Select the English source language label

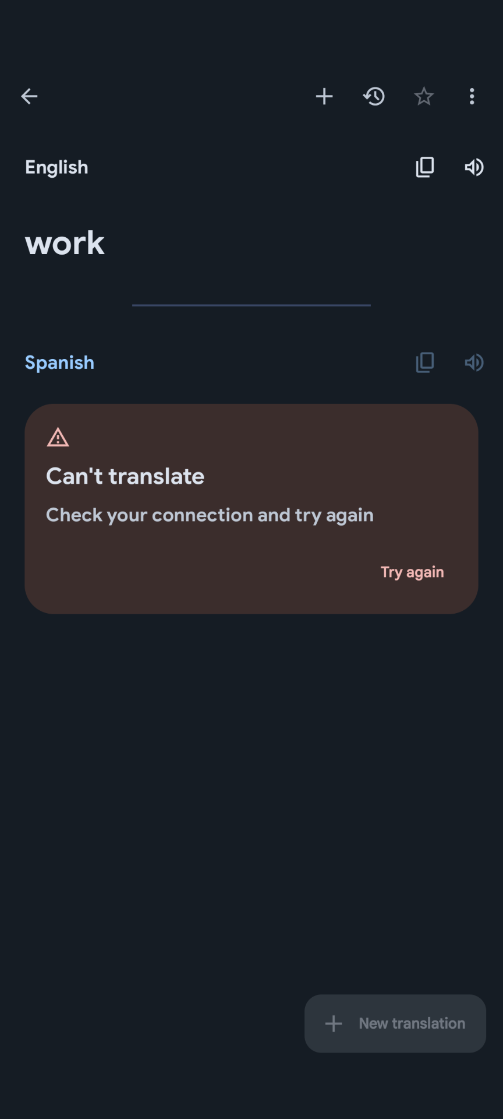click(x=56, y=167)
